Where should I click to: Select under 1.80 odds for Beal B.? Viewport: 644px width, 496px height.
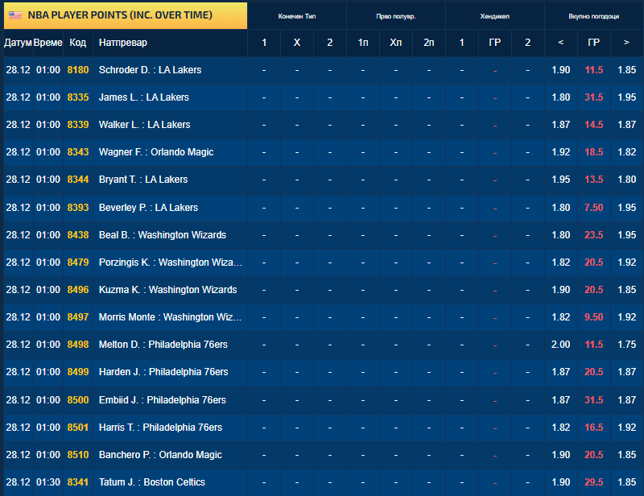click(x=560, y=235)
